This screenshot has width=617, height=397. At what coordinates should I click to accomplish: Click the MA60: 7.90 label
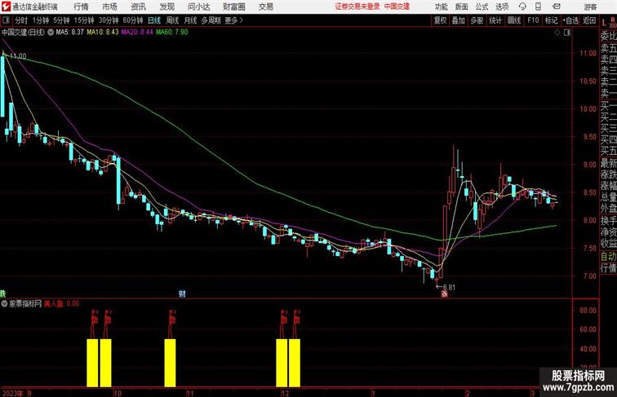(x=172, y=33)
